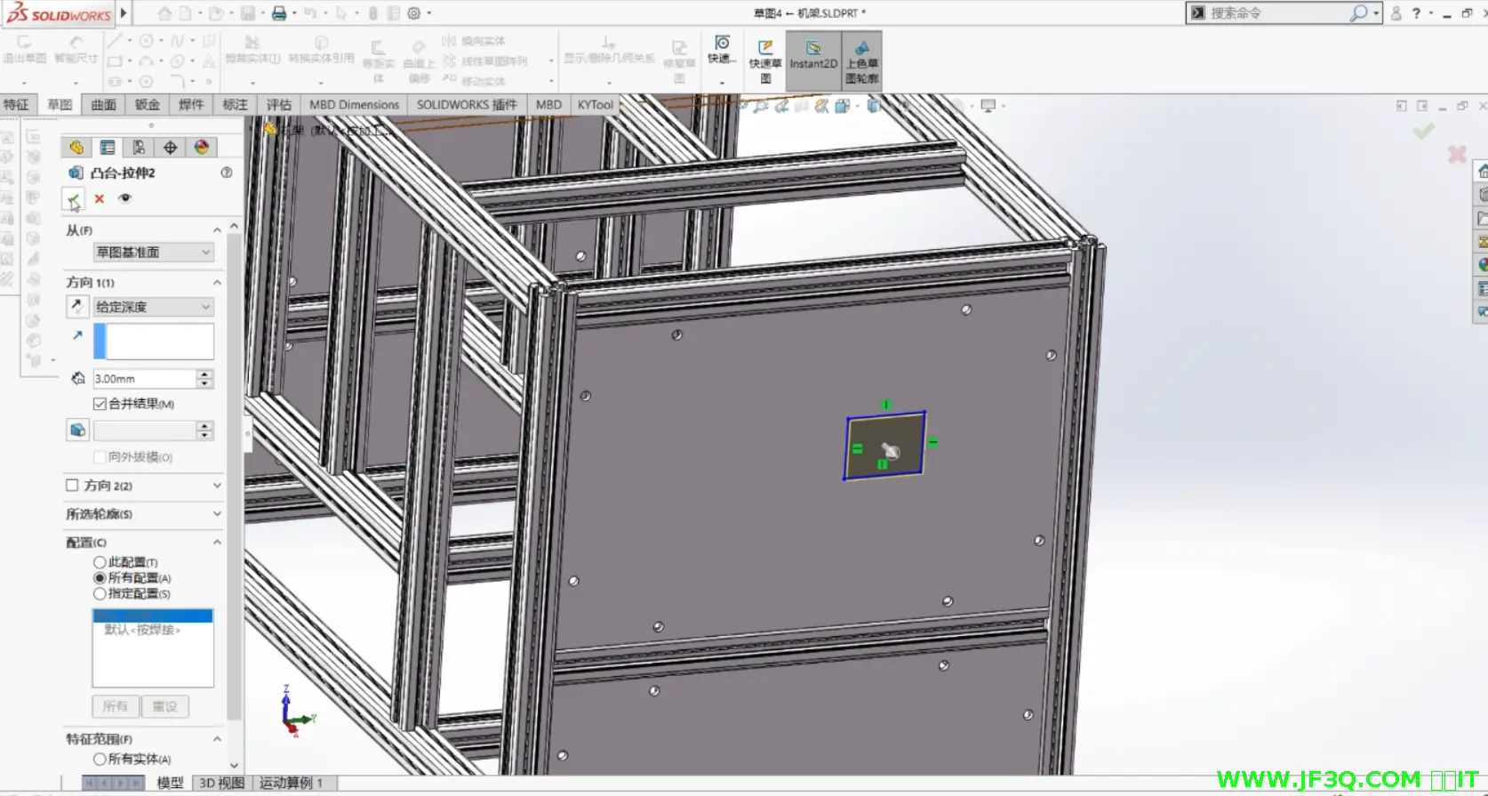This screenshot has height=796, width=1488.
Task: Click green confirm checkmark in viewport corner
Action: point(1423,132)
